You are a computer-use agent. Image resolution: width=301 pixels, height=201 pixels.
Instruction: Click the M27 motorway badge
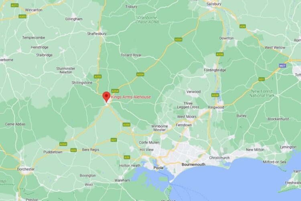tap(283, 66)
